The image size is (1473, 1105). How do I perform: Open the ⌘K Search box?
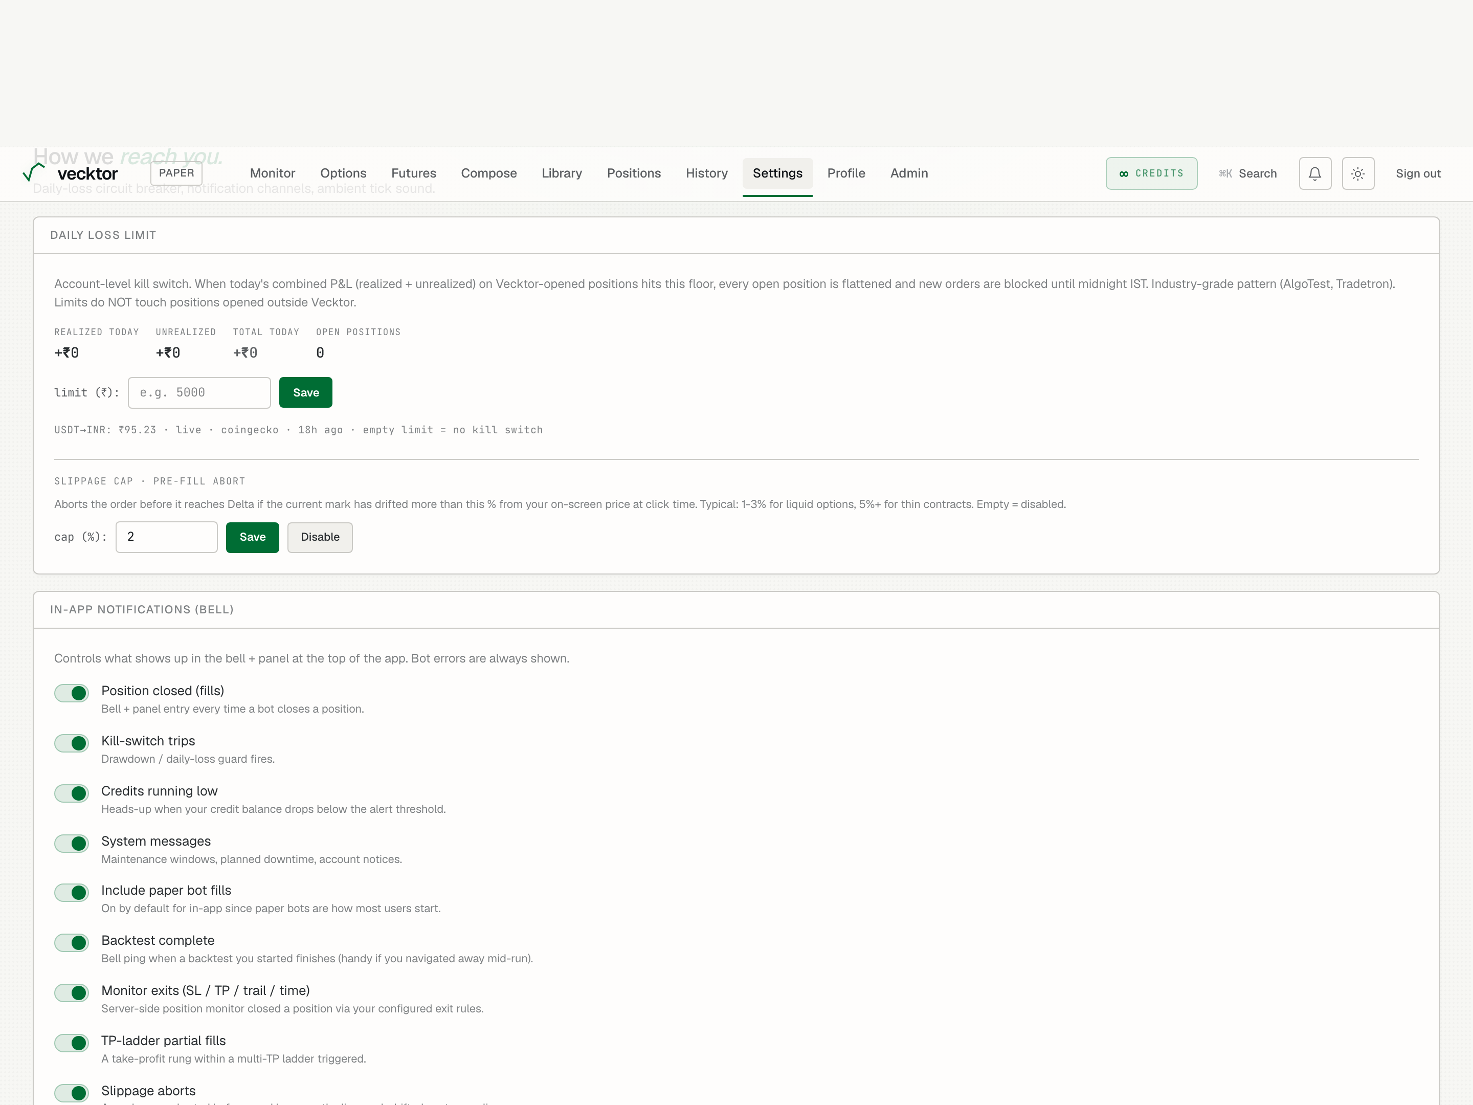click(x=1247, y=173)
